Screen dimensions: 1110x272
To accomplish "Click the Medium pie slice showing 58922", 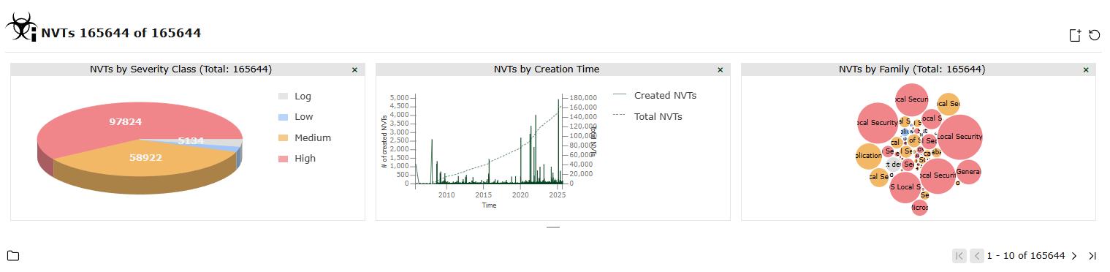I will pyautogui.click(x=146, y=157).
